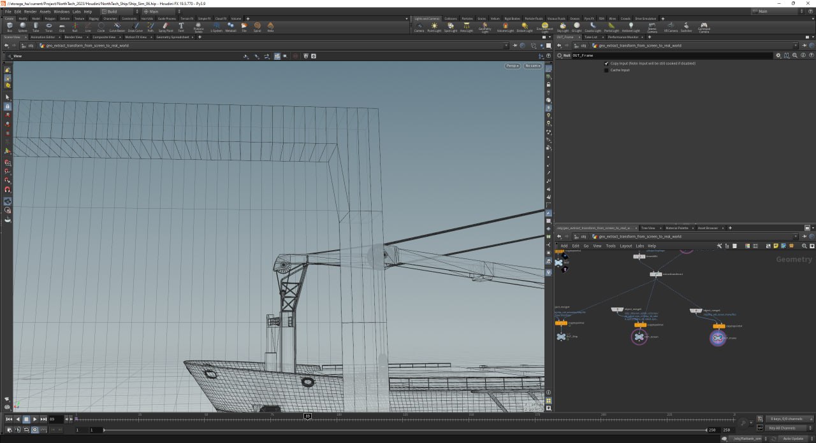Activate the Spray Paint tool
Image resolution: width=816 pixels, height=443 pixels.
166,27
